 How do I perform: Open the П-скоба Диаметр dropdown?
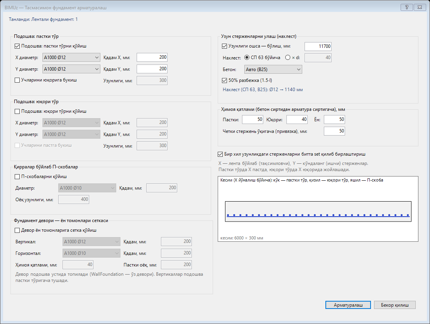(87, 188)
